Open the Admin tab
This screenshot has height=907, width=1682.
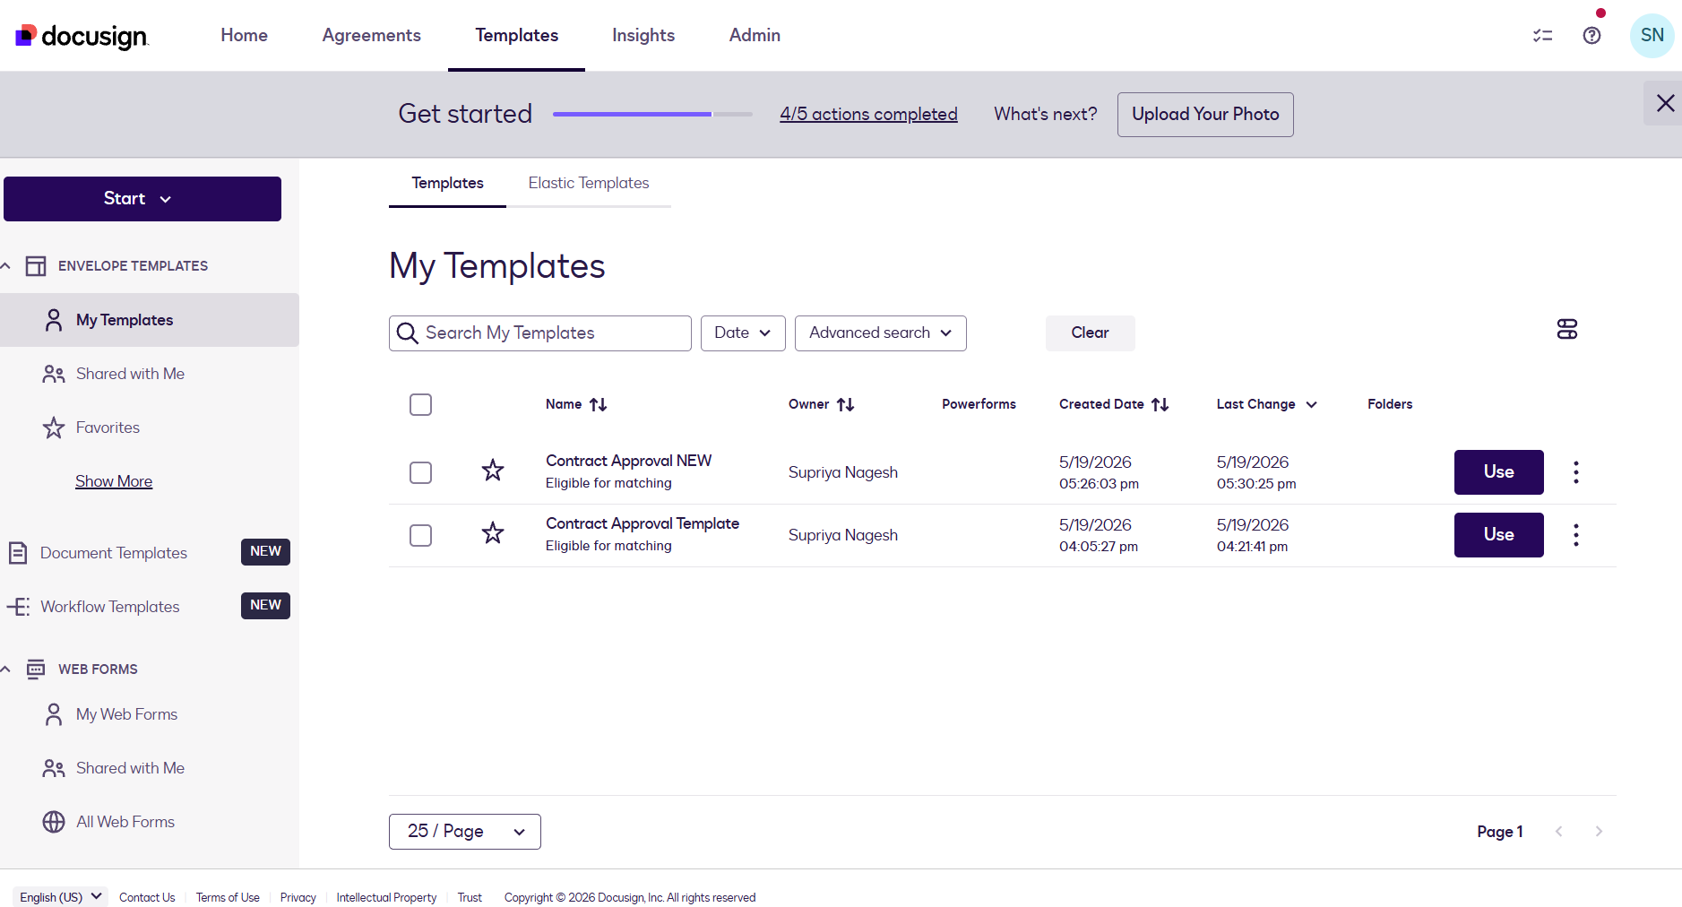[x=755, y=35]
